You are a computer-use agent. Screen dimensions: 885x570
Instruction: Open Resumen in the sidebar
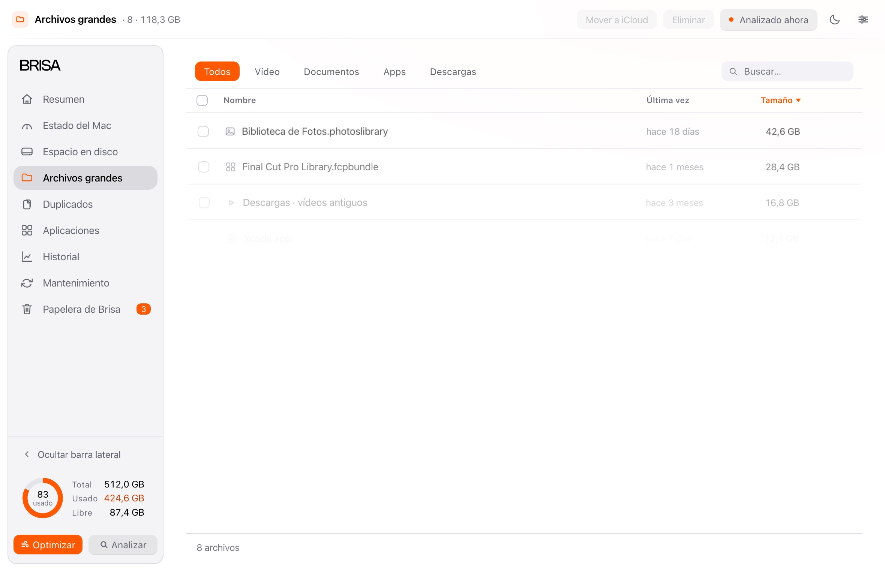(85, 99)
